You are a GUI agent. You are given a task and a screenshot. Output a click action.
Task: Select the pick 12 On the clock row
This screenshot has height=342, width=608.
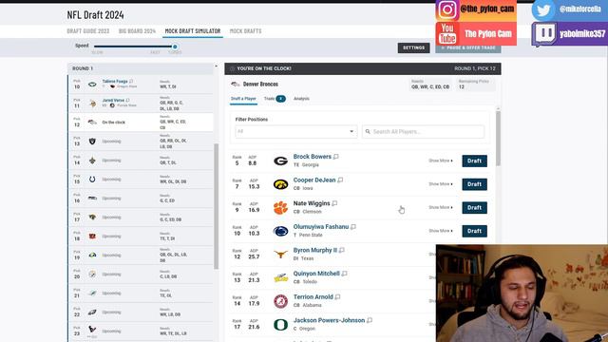[141, 123]
